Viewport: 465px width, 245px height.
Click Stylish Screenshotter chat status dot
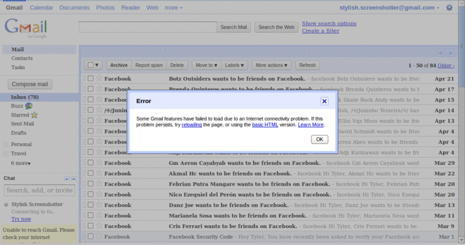(6, 205)
